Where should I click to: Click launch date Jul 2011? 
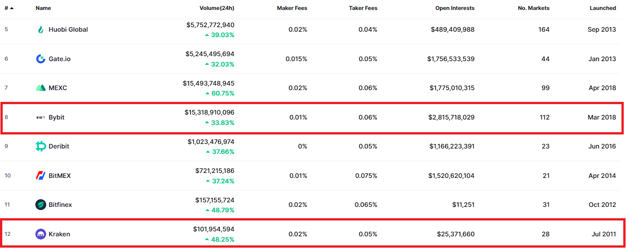604,234
